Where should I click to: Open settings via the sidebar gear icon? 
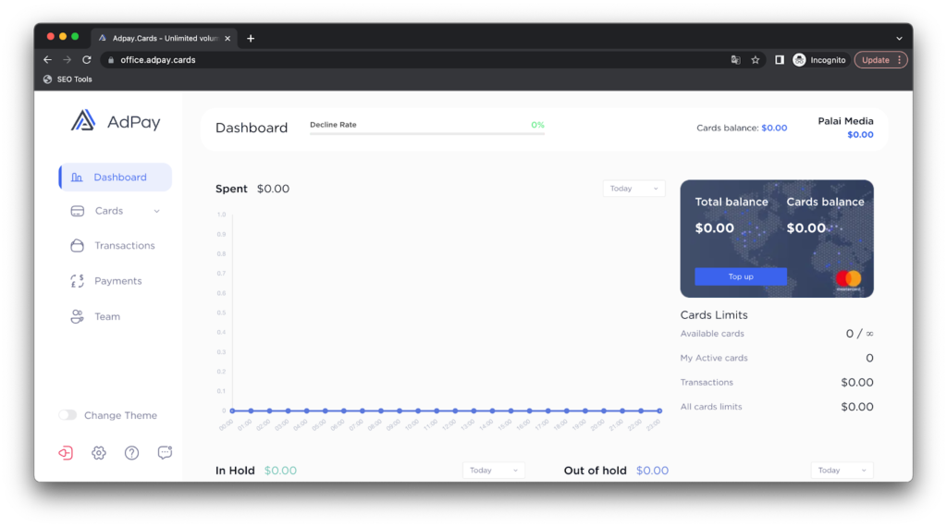point(99,453)
